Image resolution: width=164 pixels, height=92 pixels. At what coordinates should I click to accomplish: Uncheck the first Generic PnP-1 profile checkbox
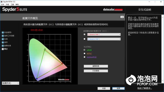click(x=85, y=34)
